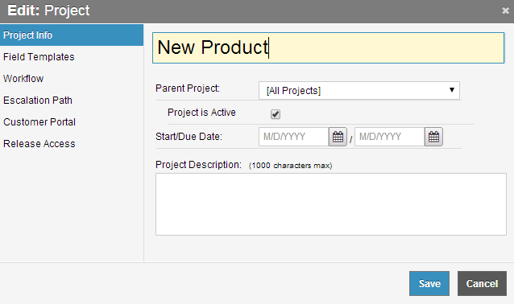Go to the Workflow section
This screenshot has height=304, width=514.
click(x=23, y=79)
